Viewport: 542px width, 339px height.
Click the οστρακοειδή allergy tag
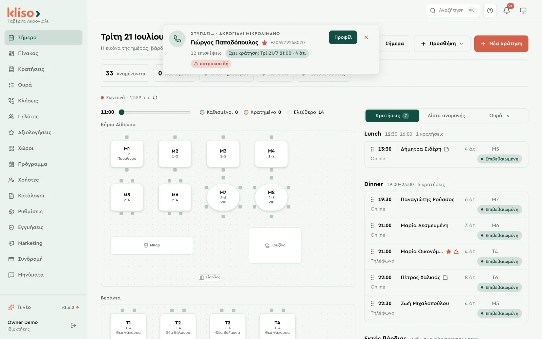[x=211, y=64]
